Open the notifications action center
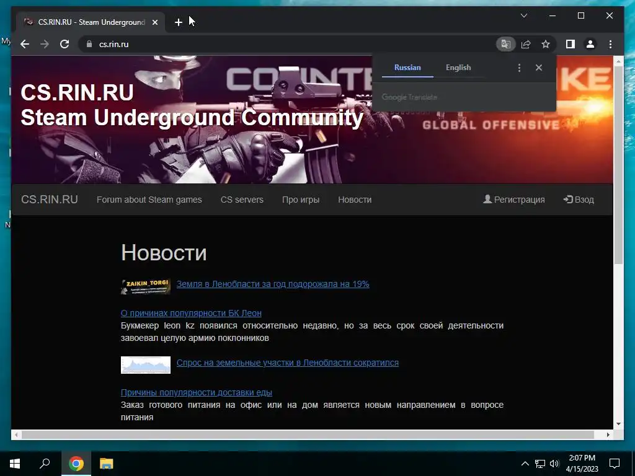The image size is (635, 476). coord(615,463)
